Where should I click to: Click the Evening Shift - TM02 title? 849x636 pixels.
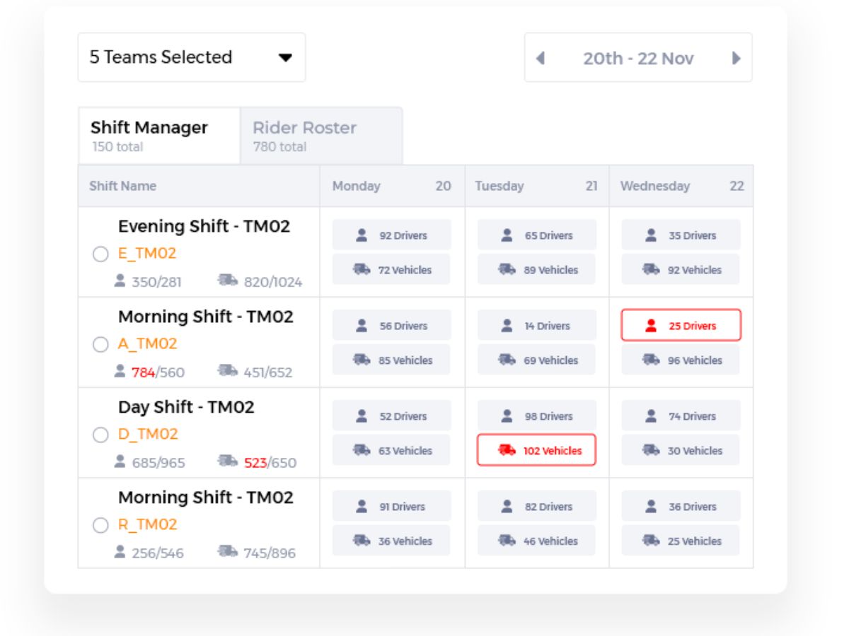point(204,226)
